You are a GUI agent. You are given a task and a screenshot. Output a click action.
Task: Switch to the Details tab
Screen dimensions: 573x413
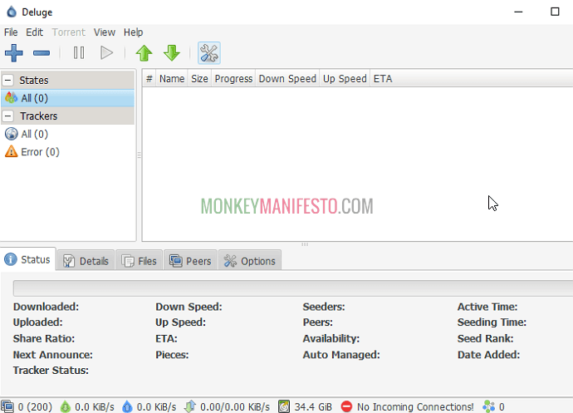click(x=86, y=261)
